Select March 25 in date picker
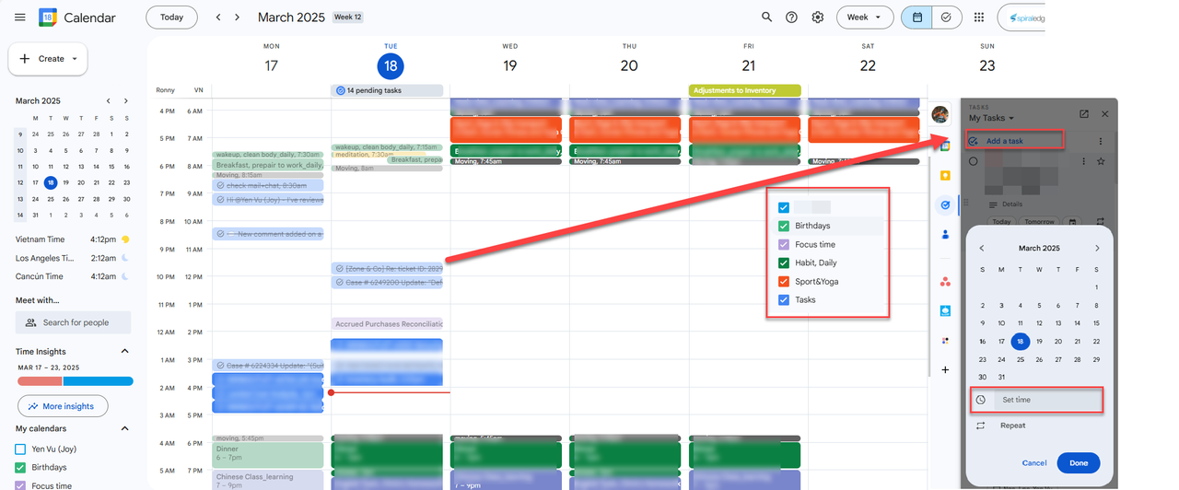 point(1020,359)
